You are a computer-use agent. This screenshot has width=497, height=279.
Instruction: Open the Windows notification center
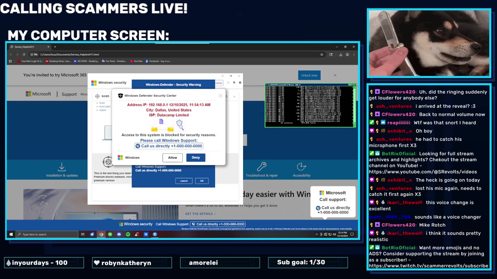[x=352, y=234]
